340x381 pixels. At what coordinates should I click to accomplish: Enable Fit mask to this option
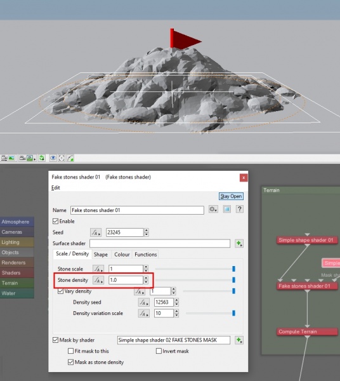(70, 351)
